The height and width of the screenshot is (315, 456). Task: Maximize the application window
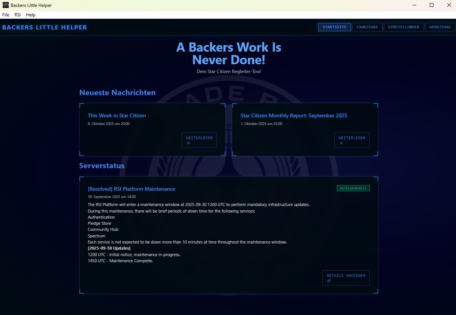pyautogui.click(x=432, y=5)
